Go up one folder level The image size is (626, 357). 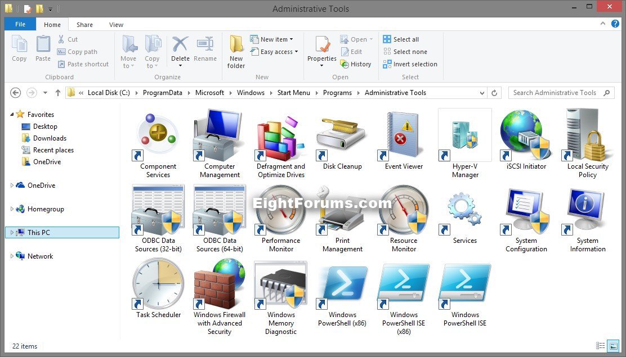58,93
